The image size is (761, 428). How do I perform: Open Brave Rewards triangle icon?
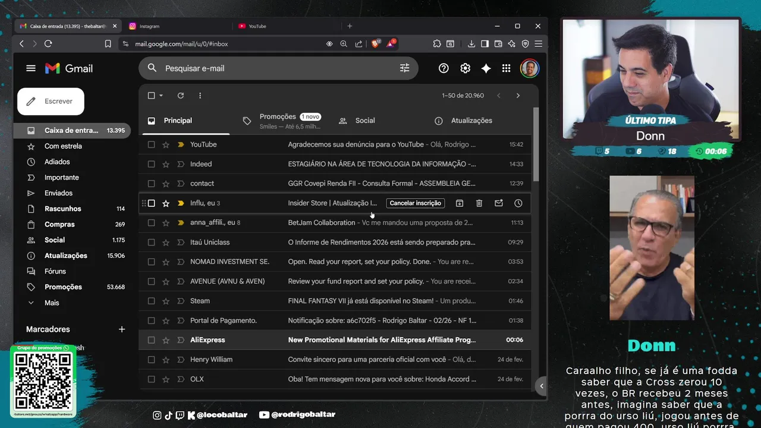[391, 43]
